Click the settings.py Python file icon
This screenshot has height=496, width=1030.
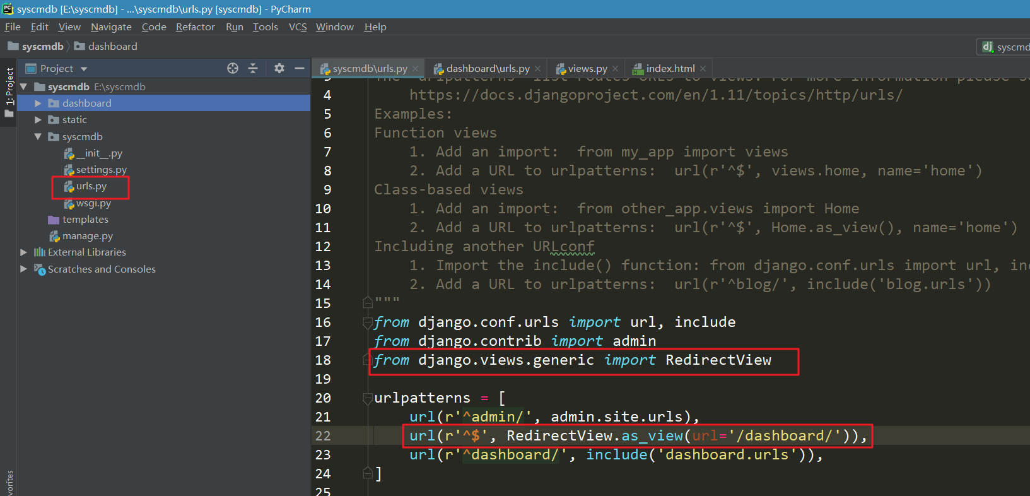tap(69, 170)
